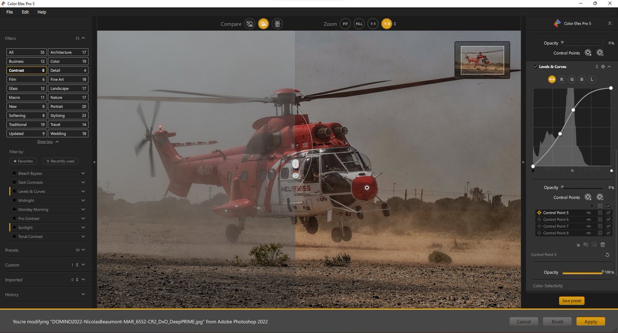
Task: Select the Film filter category
Action: tap(27, 79)
